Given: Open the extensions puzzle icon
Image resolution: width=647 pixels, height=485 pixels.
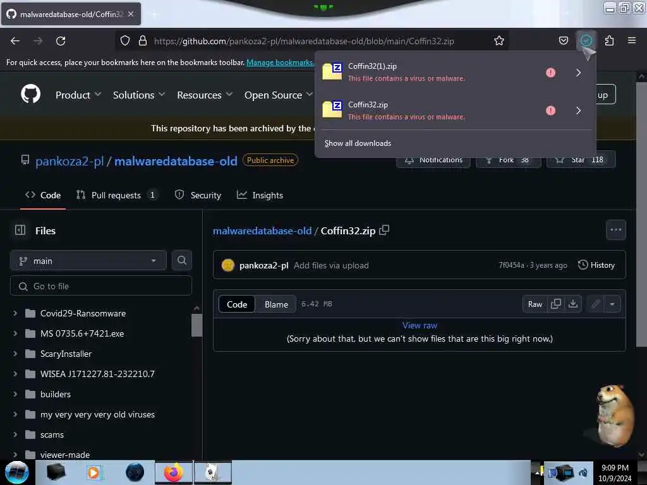Looking at the screenshot, I should coord(609,41).
